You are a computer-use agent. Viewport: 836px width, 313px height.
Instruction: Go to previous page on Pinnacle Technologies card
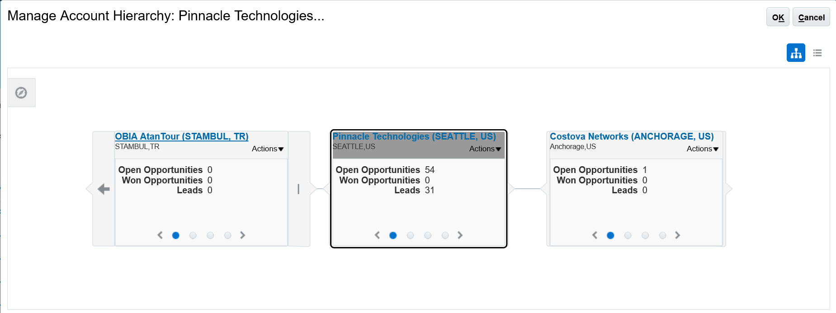[x=377, y=235]
